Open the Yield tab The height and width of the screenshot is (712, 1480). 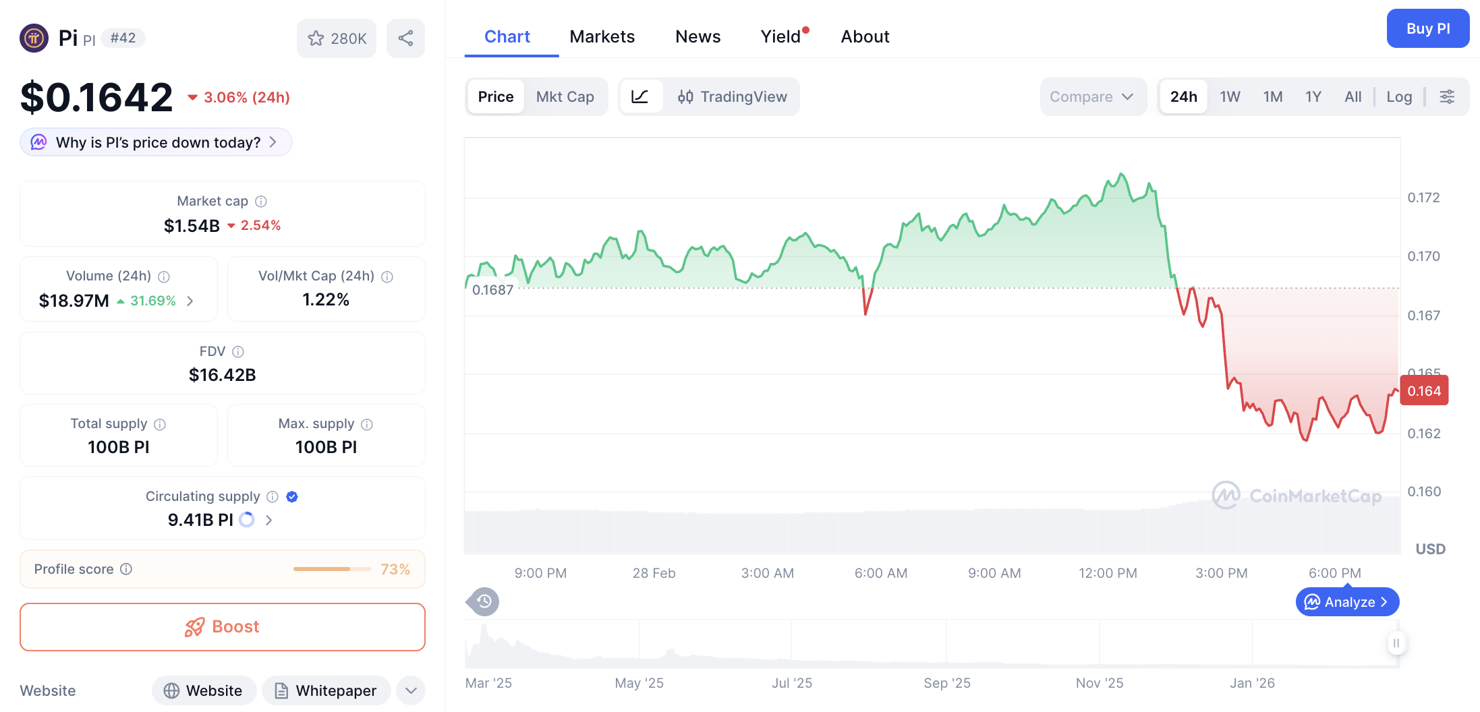(780, 36)
